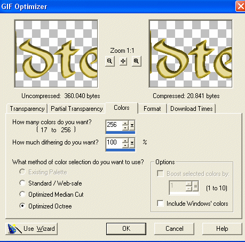Enable the Include Windows' colors checkbox

(160, 203)
